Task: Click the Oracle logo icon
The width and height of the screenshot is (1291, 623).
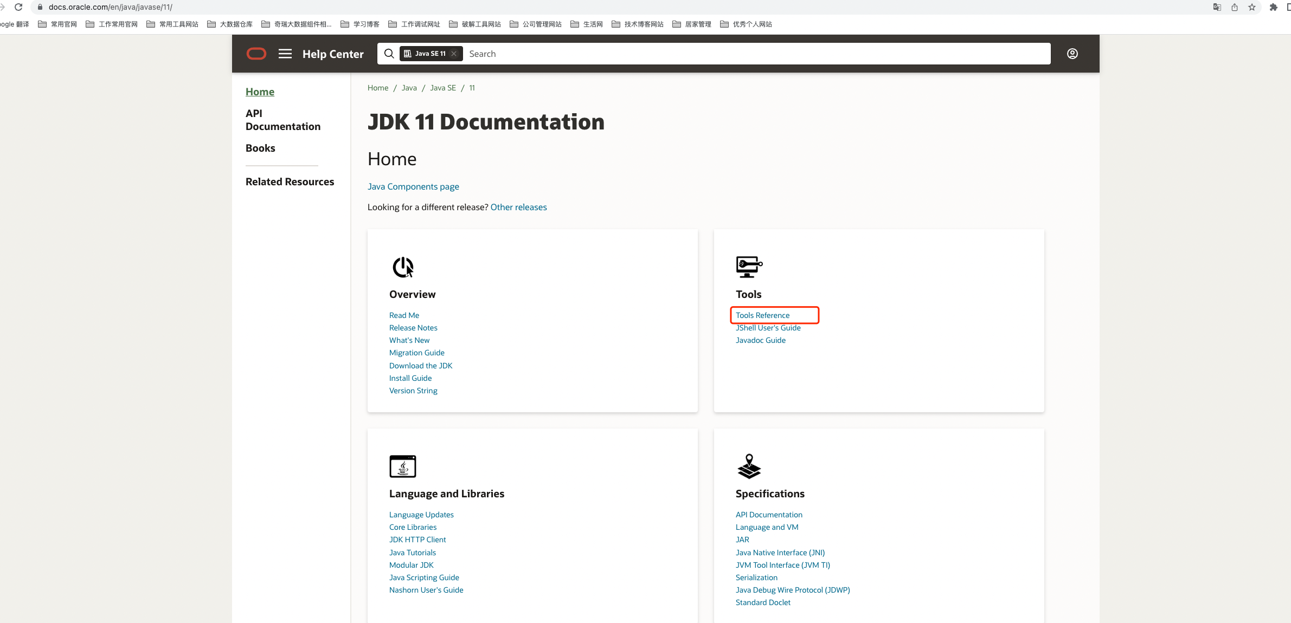Action: [x=256, y=54]
